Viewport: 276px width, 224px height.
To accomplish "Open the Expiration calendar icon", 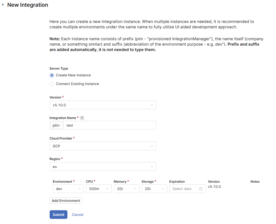I will 201,189.
